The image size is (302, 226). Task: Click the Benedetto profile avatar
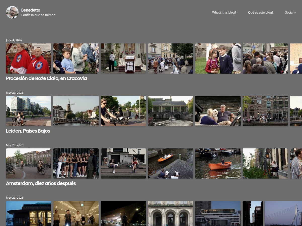[12, 12]
